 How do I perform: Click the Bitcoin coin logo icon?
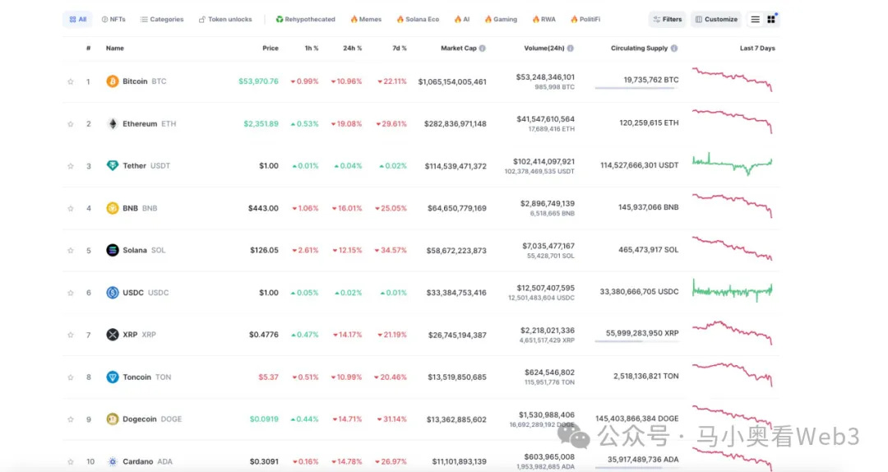[x=112, y=81]
